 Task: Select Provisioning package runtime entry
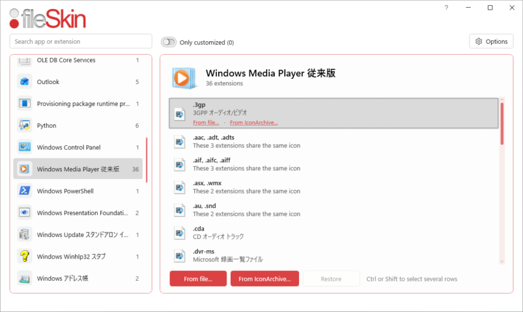click(x=78, y=104)
